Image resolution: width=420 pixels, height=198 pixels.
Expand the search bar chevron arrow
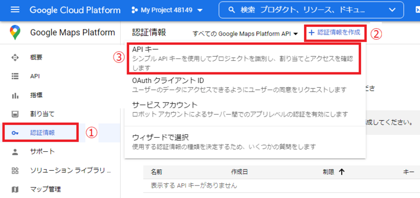392,10
